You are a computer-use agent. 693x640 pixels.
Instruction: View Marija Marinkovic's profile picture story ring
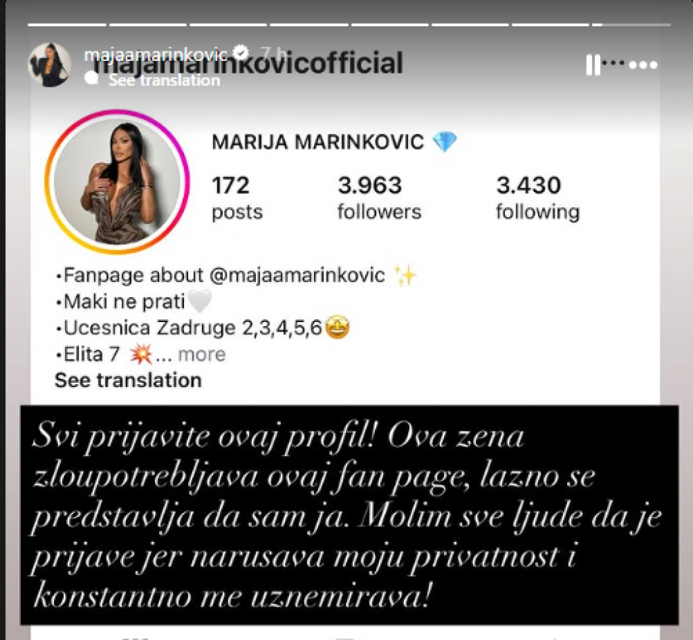coord(117,181)
